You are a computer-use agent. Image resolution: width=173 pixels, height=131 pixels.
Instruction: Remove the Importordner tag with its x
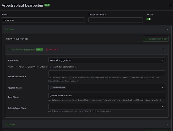tap(51, 88)
